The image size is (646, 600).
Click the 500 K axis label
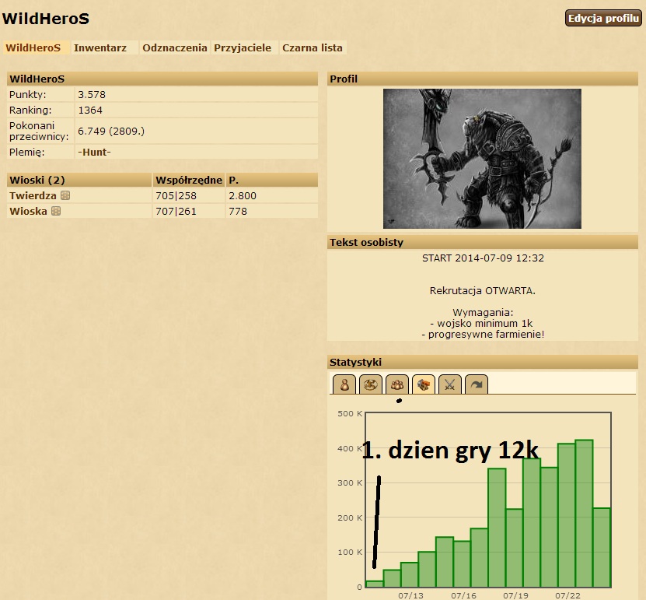click(349, 413)
